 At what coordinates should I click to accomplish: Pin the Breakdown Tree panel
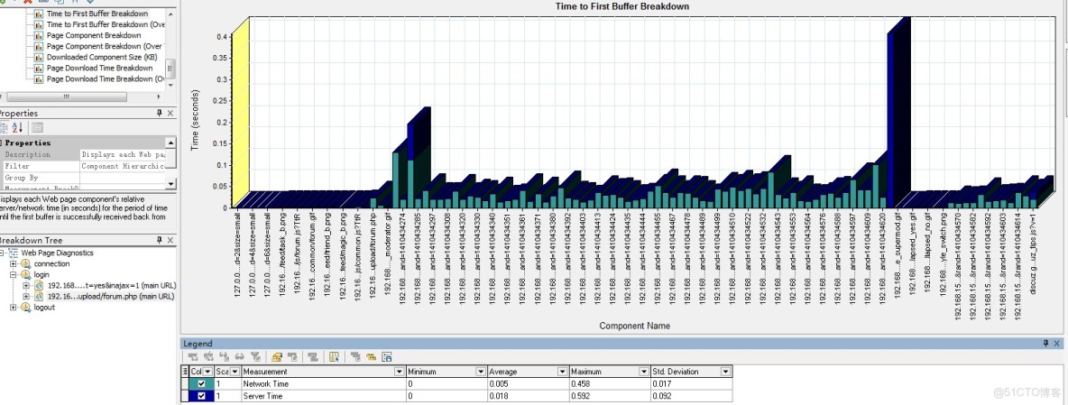coord(160,240)
